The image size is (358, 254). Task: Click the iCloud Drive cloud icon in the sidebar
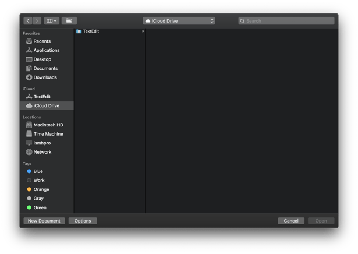point(29,105)
